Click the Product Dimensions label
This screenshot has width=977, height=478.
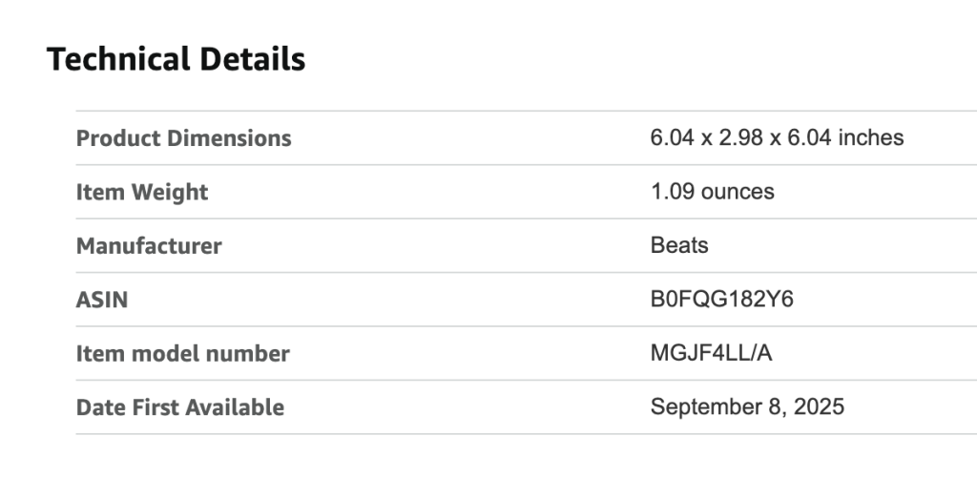tap(184, 138)
